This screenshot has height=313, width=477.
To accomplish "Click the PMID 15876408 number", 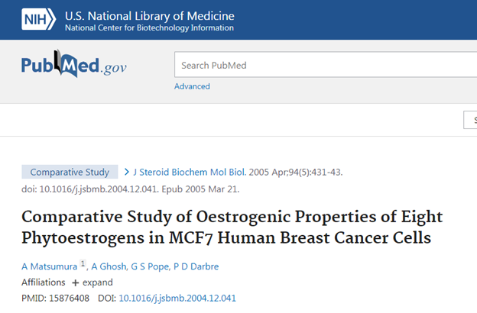I will click(69, 298).
